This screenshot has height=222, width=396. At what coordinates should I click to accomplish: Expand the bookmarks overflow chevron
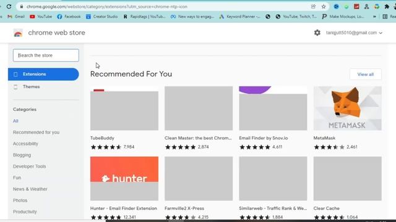point(374,17)
